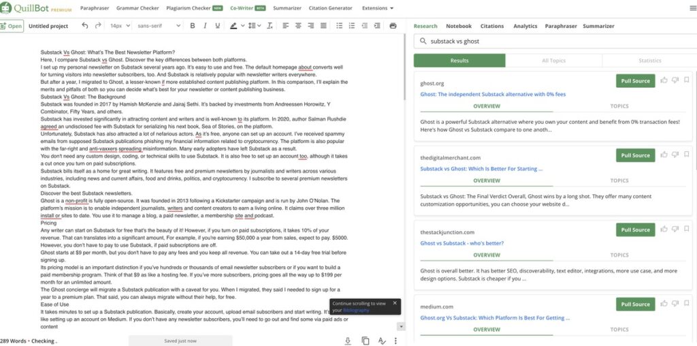Open the sans-serif font family dropdown

coord(158,26)
